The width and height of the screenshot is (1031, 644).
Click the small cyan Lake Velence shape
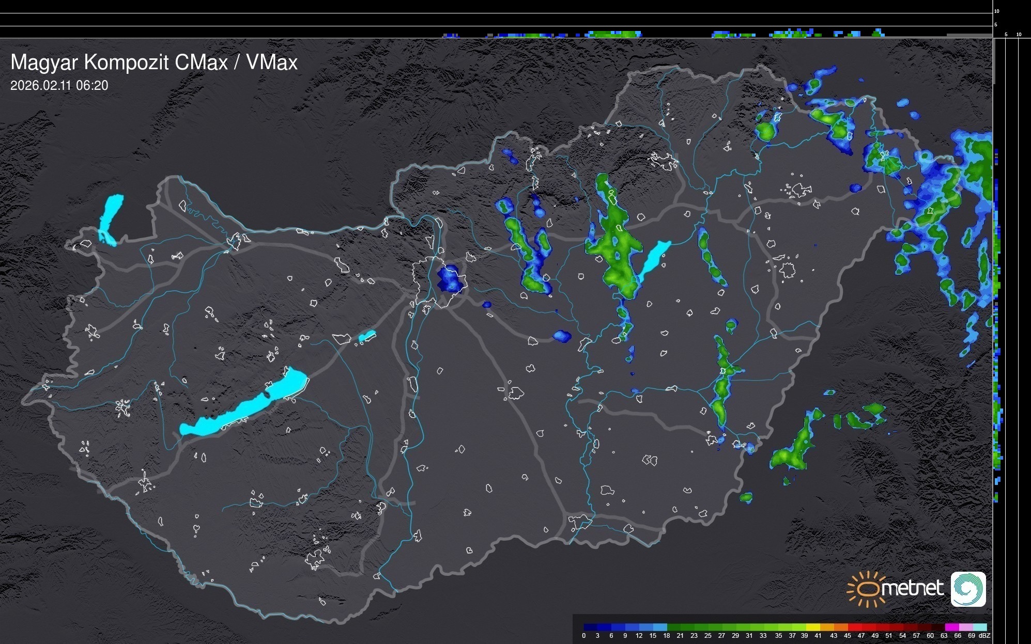pyautogui.click(x=366, y=336)
